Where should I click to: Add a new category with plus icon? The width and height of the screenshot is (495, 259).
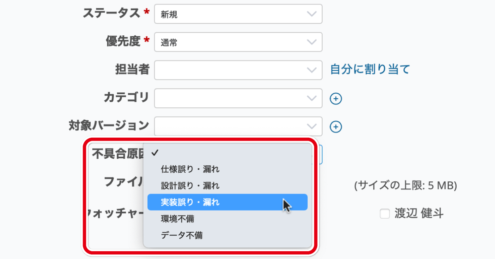click(336, 99)
